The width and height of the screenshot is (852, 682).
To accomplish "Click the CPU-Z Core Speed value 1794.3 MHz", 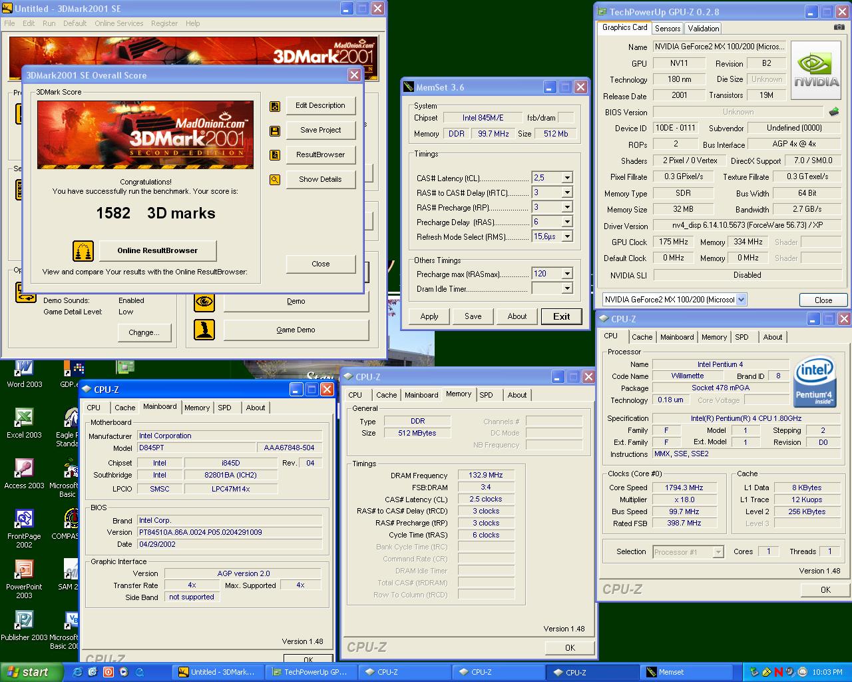I will (x=684, y=488).
